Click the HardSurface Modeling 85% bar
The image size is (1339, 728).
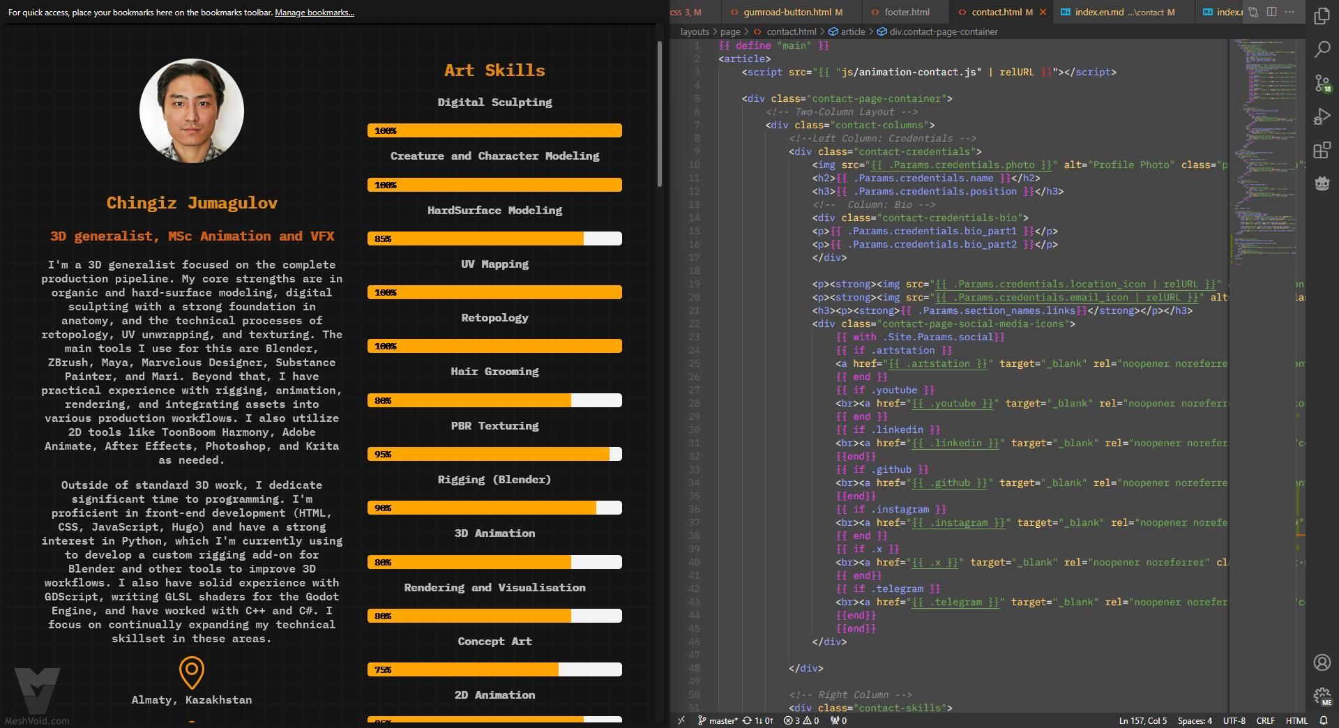[x=494, y=238]
